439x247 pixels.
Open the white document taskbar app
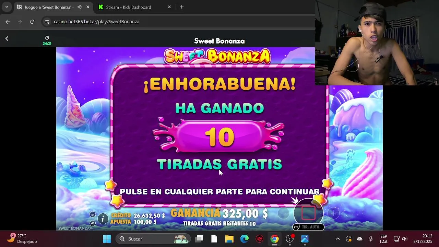tap(214, 239)
